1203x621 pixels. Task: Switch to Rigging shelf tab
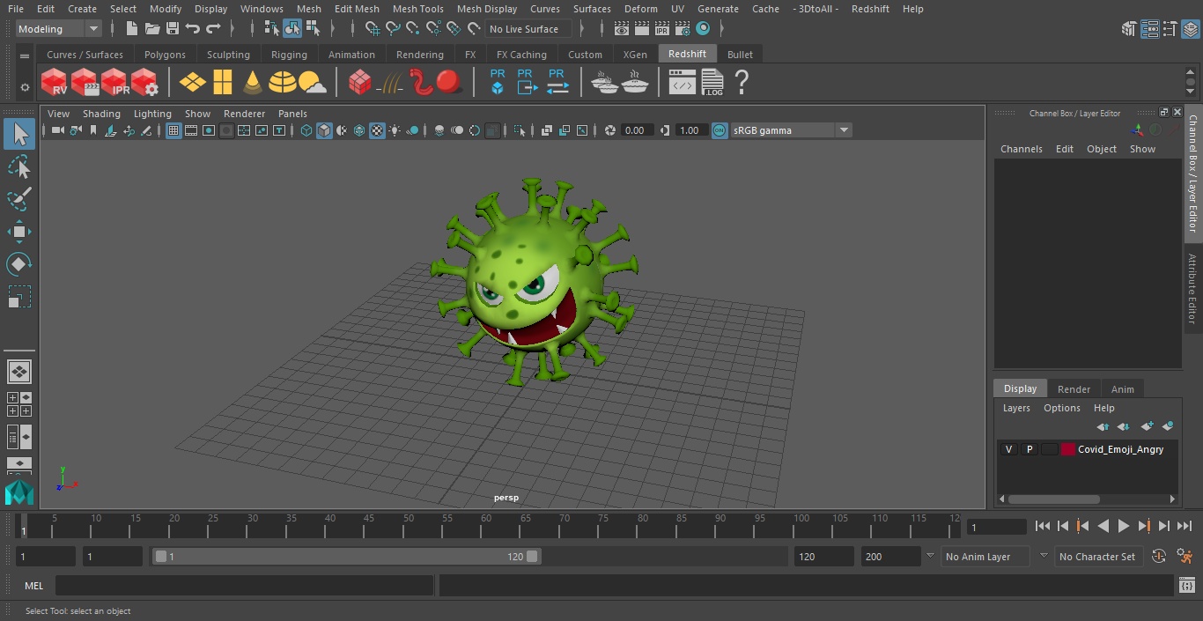[x=289, y=55]
